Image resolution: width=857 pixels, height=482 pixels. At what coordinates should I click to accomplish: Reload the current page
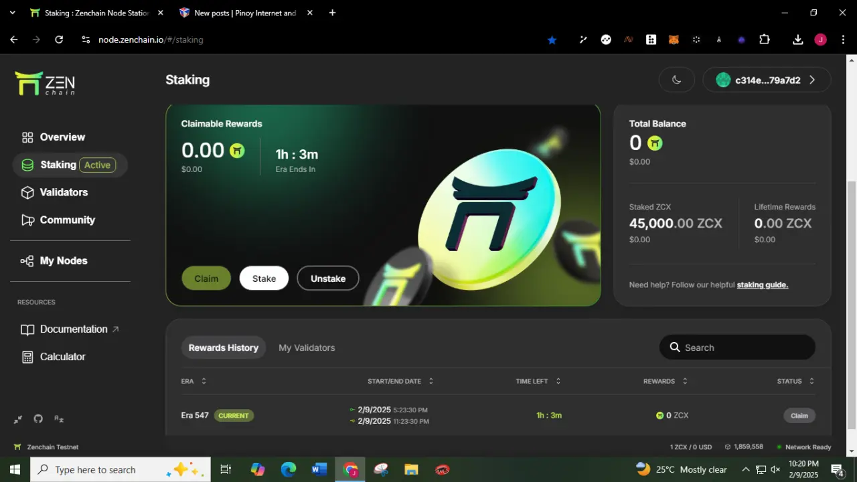point(59,39)
